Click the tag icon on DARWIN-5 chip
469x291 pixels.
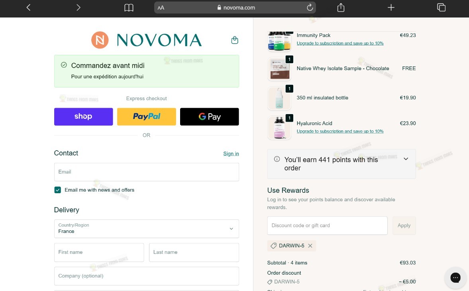[273, 246]
